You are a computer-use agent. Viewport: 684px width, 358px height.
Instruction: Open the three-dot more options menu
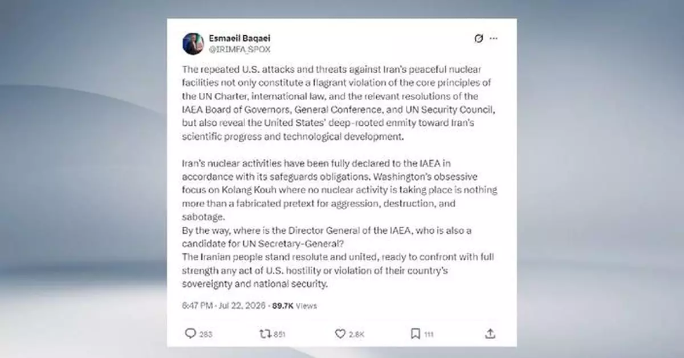click(x=494, y=39)
